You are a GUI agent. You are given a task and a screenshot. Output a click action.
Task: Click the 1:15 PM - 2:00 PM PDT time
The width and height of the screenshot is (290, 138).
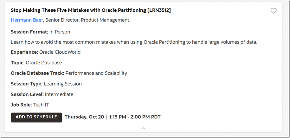135,117
